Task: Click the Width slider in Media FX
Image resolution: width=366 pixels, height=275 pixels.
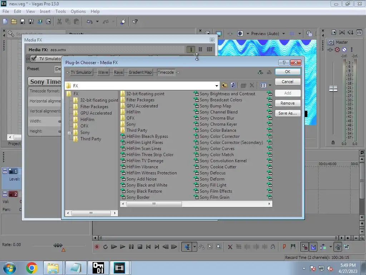Action: [60, 121]
